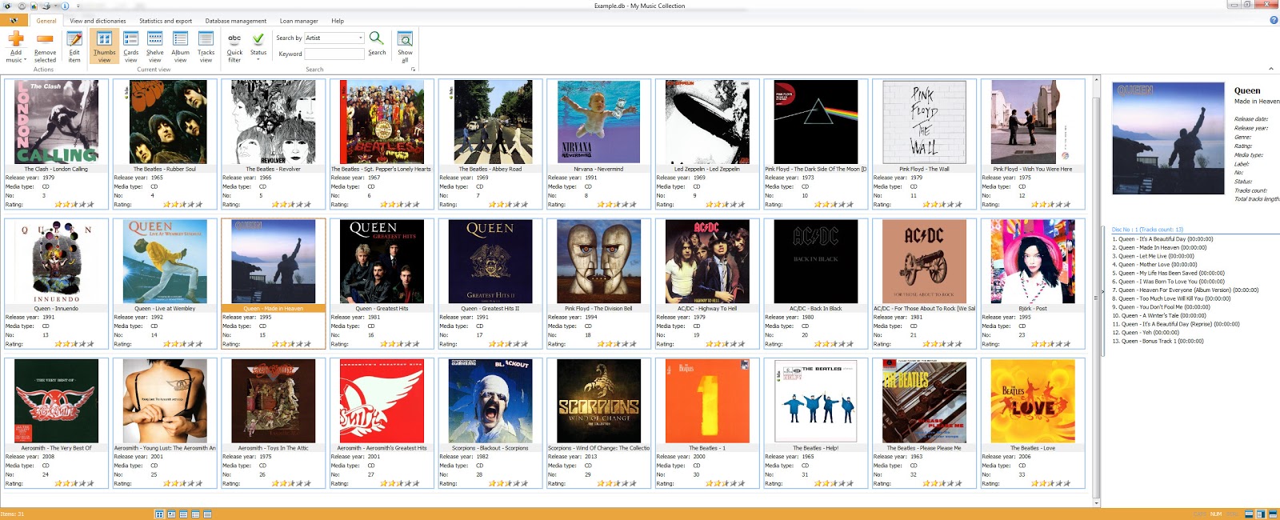Select Scorpions - Blackout album cover
The width and height of the screenshot is (1280, 520).
coord(490,401)
